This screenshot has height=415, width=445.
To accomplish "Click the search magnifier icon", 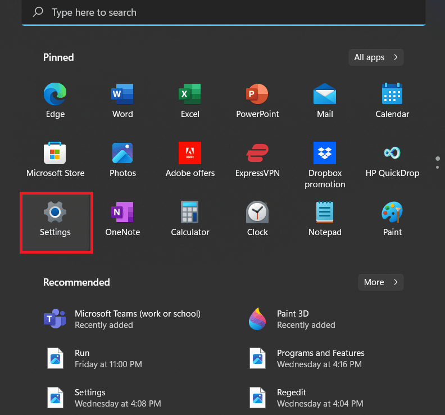I will pos(38,12).
